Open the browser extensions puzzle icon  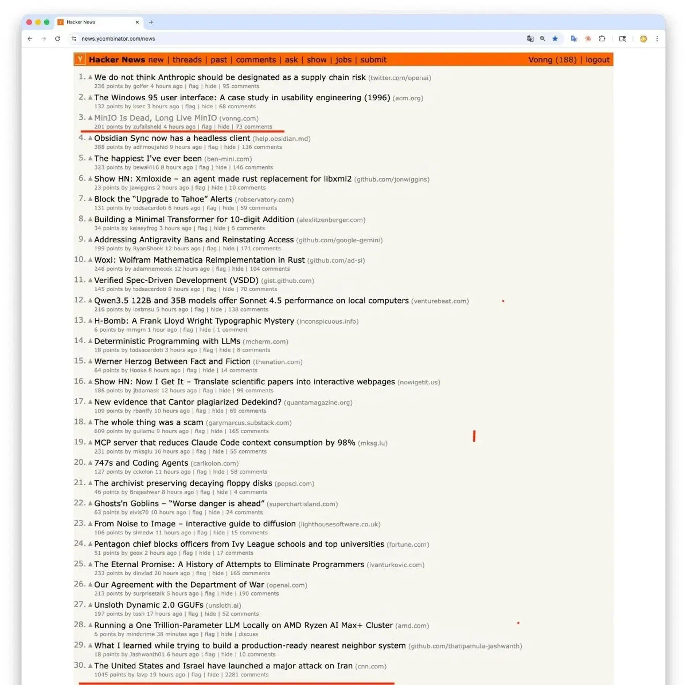tap(602, 39)
